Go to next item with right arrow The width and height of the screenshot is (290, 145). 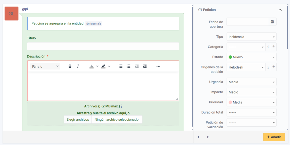208,137
